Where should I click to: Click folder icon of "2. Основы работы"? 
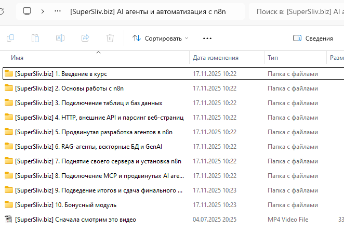9,88
